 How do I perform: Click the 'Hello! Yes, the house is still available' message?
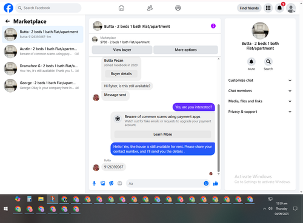click(162, 149)
